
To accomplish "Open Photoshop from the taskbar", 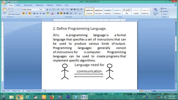I will 68,97.
